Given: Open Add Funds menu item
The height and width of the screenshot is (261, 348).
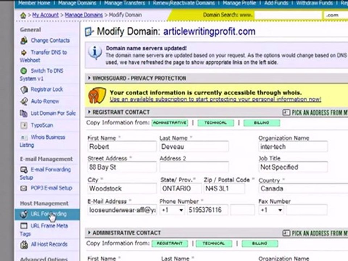Looking at the screenshot, I should (276, 3).
